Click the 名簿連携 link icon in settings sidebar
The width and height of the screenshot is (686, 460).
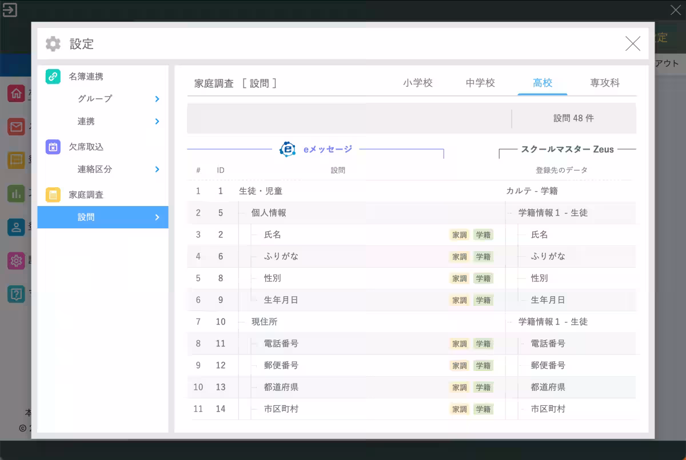53,76
